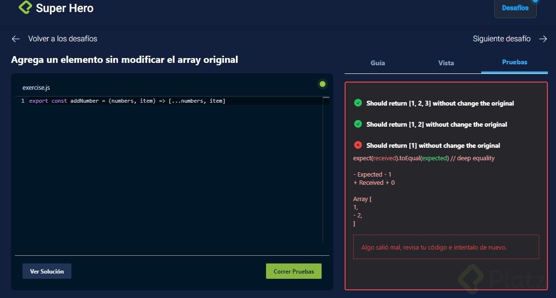
Task: Select the Pruebas tab
Action: (x=514, y=61)
